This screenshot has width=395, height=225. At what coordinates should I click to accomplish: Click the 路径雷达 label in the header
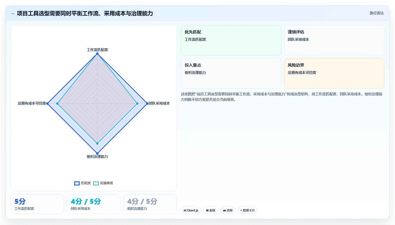coord(377,13)
